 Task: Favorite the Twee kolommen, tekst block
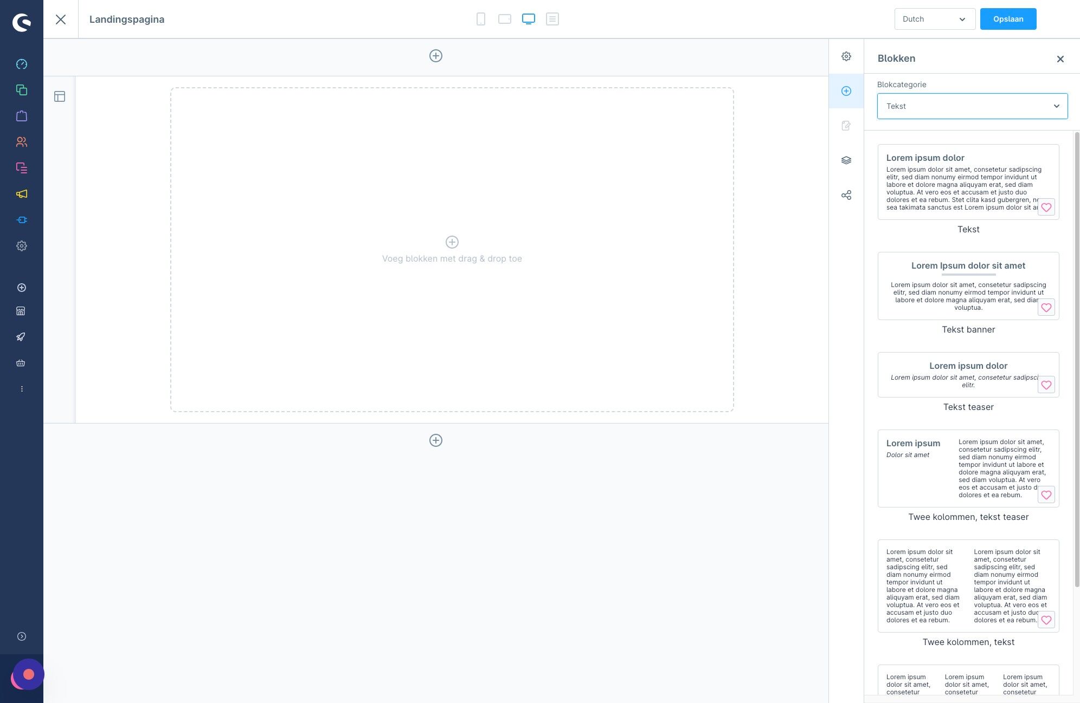click(x=1046, y=620)
